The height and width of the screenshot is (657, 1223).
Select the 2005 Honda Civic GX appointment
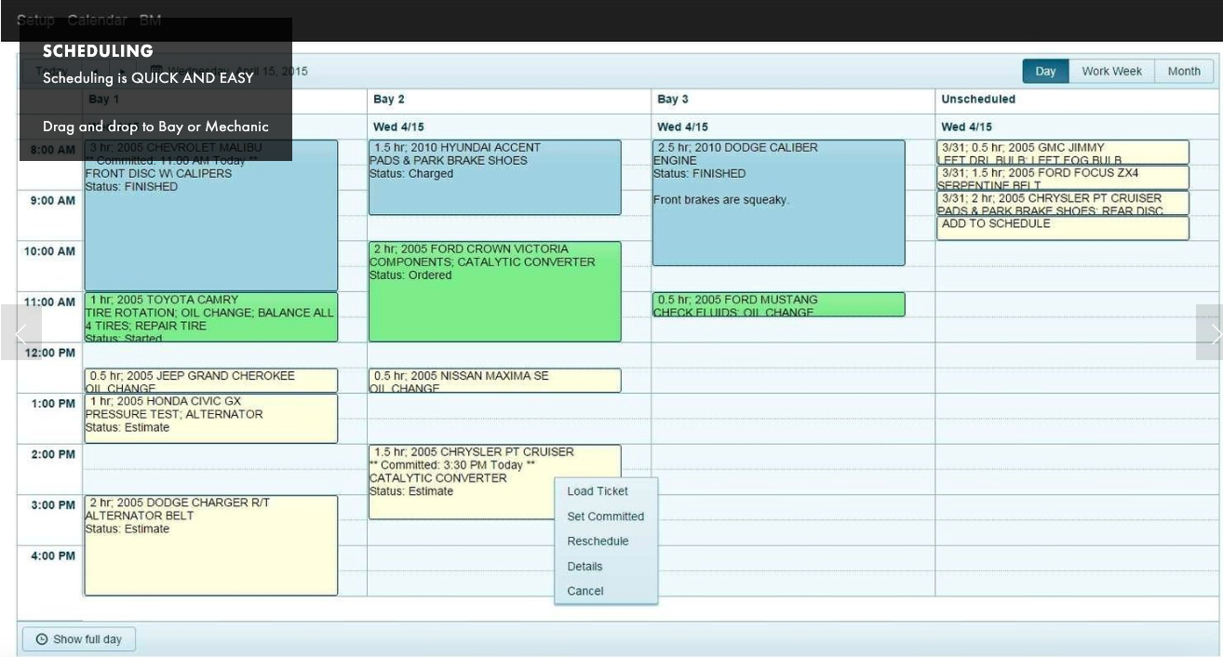pyautogui.click(x=211, y=419)
